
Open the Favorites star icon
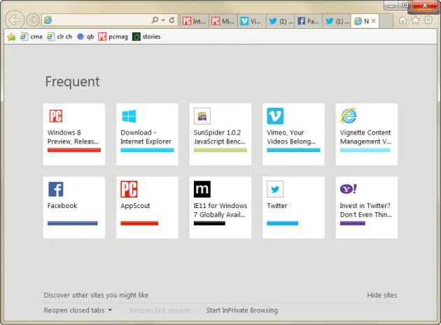click(x=415, y=20)
